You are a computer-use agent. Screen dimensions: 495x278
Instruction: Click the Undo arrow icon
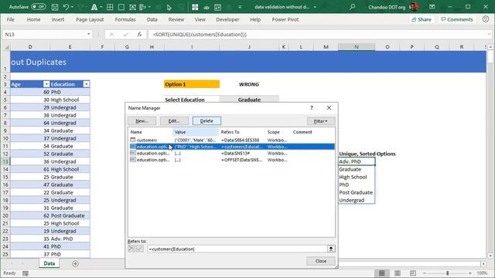tap(66, 7)
